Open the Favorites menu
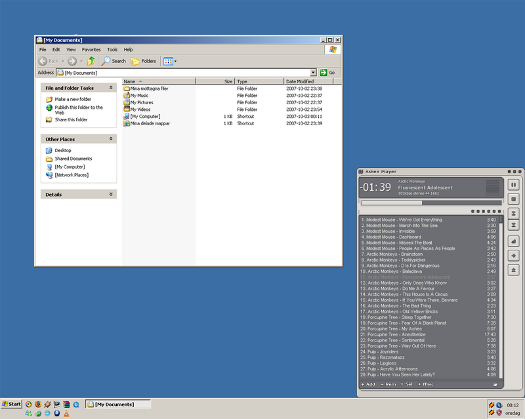 (91, 49)
